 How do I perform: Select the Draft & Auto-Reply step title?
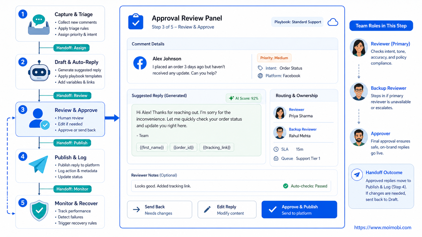point(76,62)
